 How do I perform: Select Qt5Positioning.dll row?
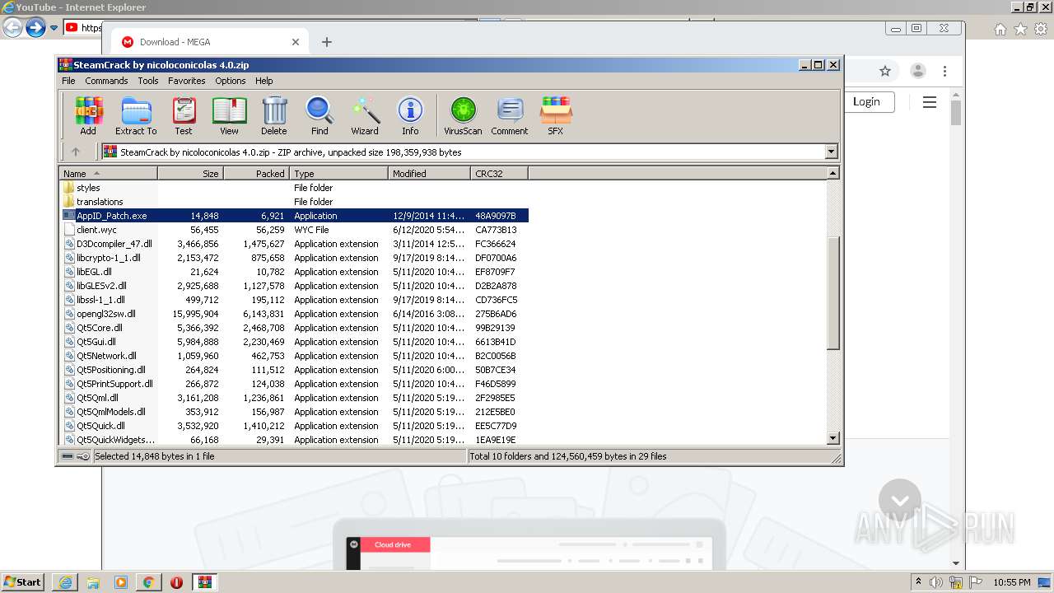pyautogui.click(x=295, y=370)
